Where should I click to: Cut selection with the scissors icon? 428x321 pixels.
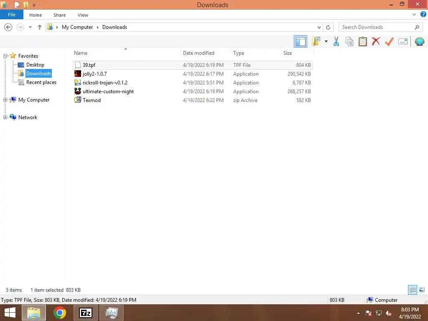336,41
